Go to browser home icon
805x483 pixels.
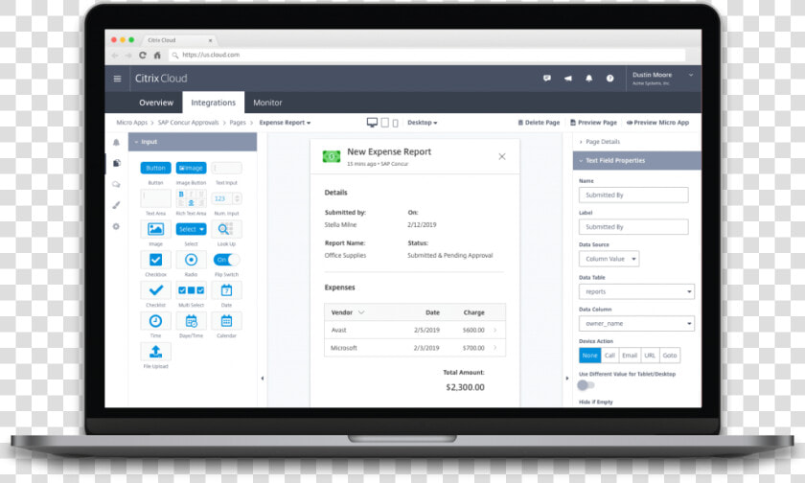tap(157, 55)
